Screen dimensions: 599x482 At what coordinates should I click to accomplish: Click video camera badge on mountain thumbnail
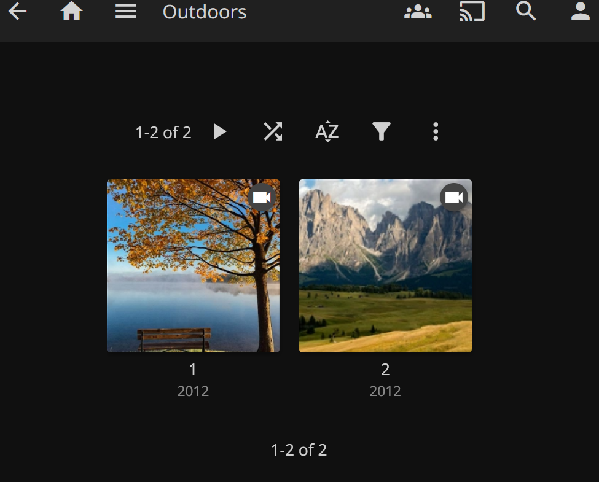[454, 197]
